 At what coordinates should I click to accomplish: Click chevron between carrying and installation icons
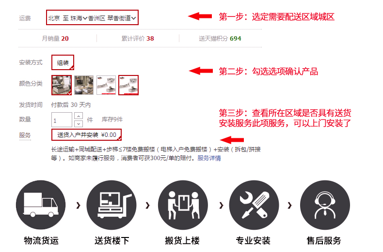point(221,205)
